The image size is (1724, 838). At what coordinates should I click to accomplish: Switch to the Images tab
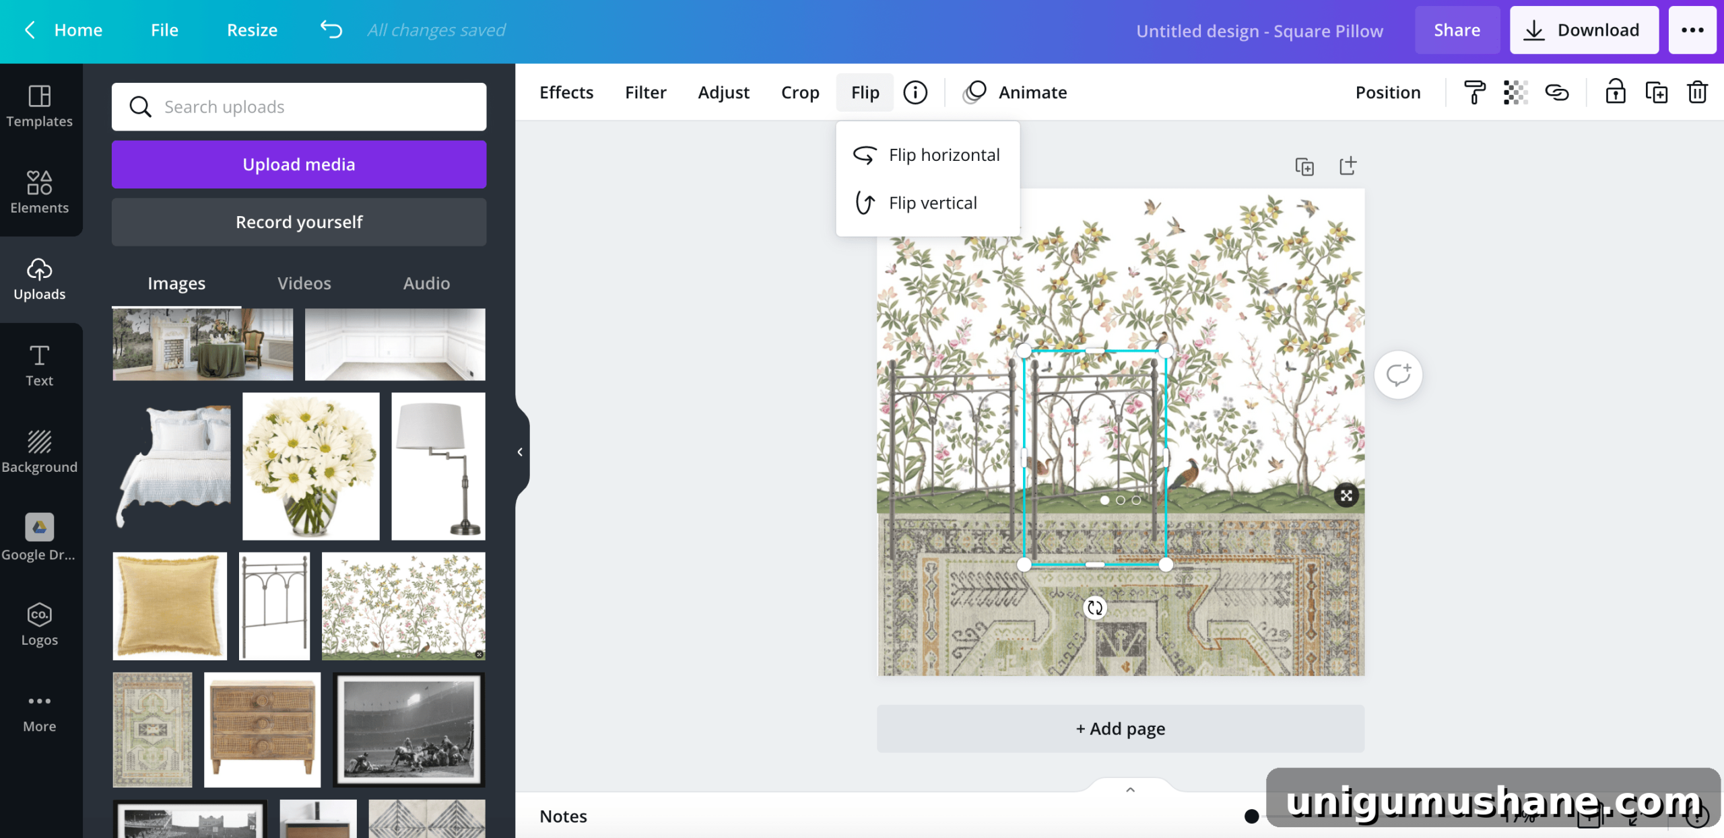click(176, 283)
